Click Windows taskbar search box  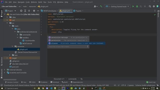(18, 88)
